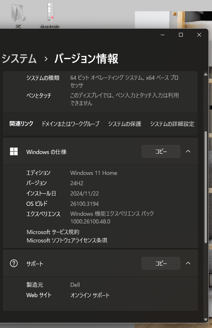Collapse the サポート section chevron

click(x=188, y=263)
